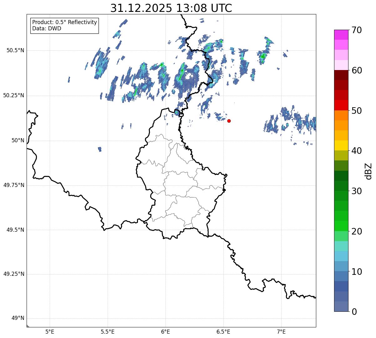Image resolution: width=376 pixels, height=338 pixels.
Task: Click the 50.25°N latitude label
Action: click(14, 95)
